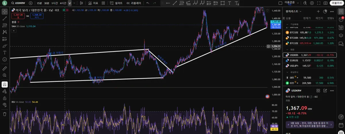Open the object tree layers icon
The image size is (345, 134).
(x=341, y=36)
